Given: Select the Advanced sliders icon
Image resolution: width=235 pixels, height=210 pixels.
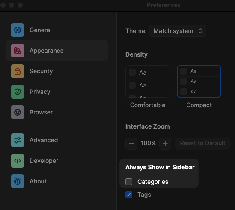Looking at the screenshot, I should (18, 140).
